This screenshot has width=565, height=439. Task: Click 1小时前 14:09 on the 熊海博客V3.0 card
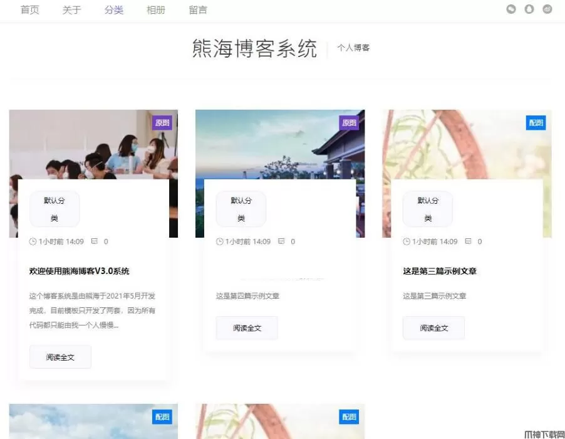[x=61, y=241]
